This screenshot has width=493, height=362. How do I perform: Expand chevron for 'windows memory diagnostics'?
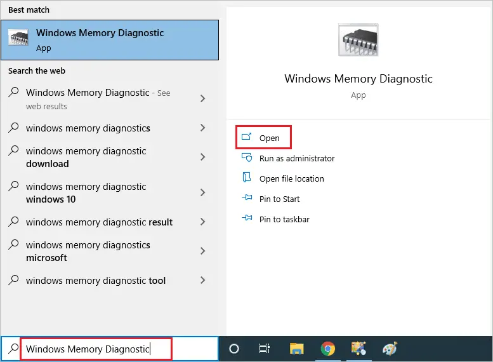203,128
